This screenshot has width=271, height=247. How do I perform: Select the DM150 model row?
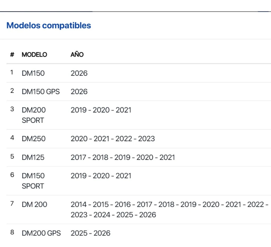pyautogui.click(x=139, y=73)
